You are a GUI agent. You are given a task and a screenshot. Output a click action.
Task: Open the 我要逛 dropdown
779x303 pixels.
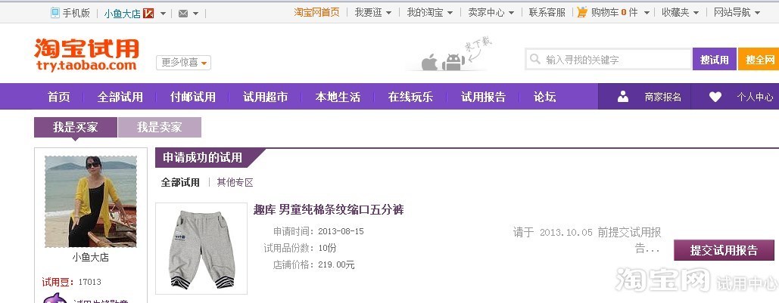point(373,12)
